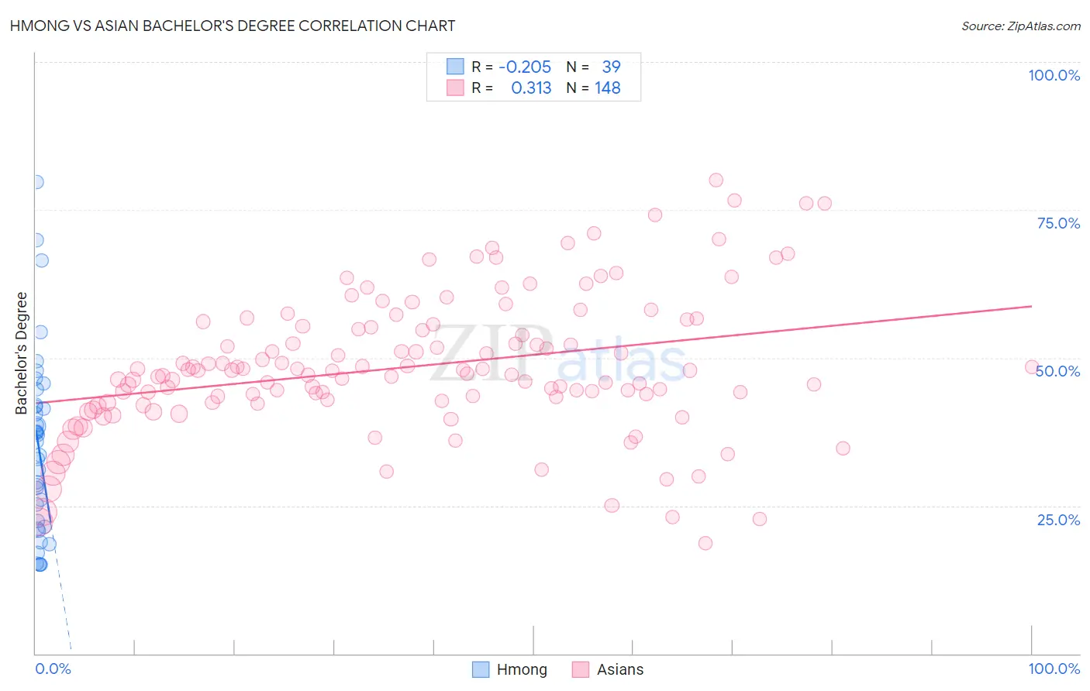Screen dimensions: 1090x691
Task: Select the Hmong legend label
Action: coord(522,669)
